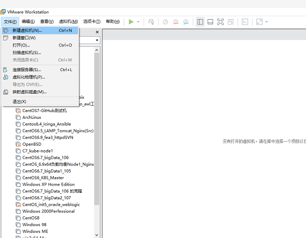Select 虚拟化物理机(P)... menu entry
Viewport: 306px width, 238px height.
[x=40, y=77]
